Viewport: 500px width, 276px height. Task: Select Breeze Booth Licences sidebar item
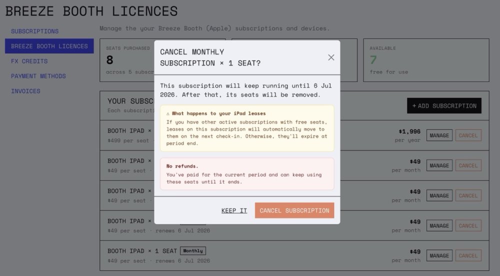[x=49, y=46]
